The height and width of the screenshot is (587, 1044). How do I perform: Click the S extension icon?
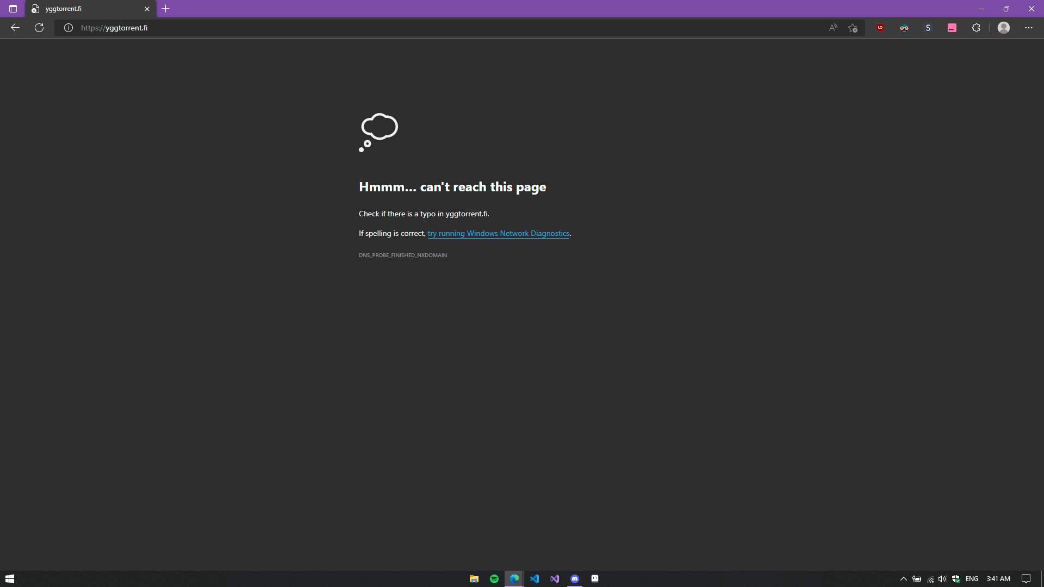coord(928,28)
